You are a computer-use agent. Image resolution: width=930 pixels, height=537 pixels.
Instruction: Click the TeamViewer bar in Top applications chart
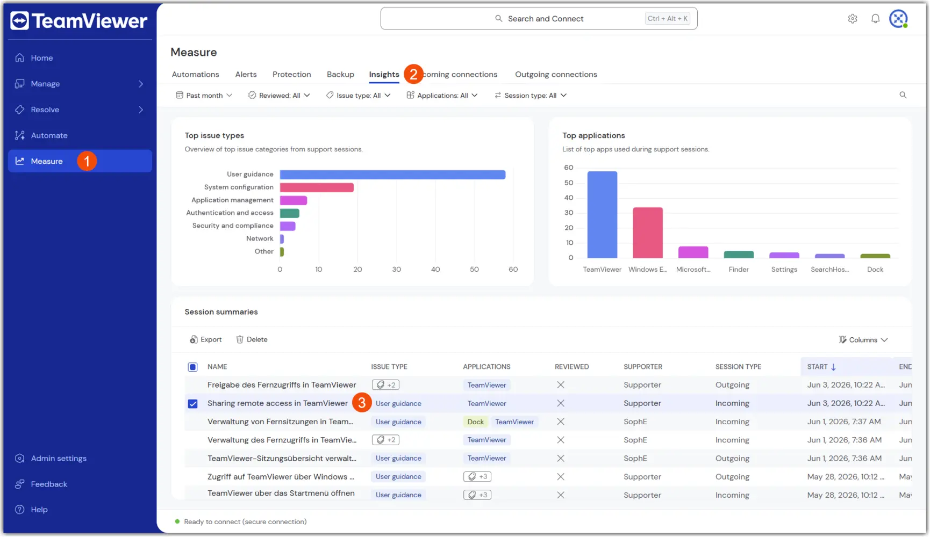602,215
